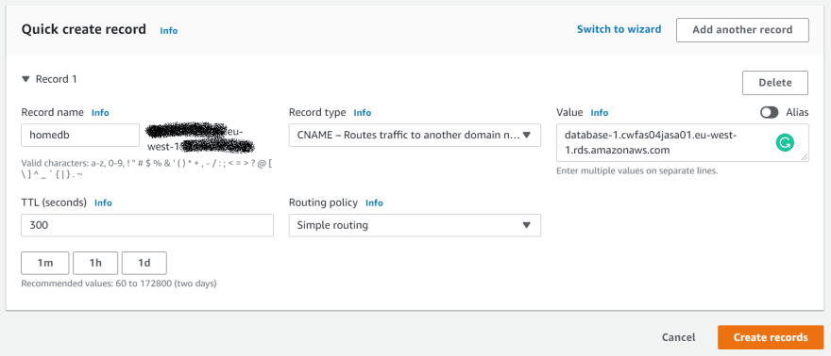831x356 pixels.
Task: Click the Record name input containing homedb
Action: tap(80, 136)
